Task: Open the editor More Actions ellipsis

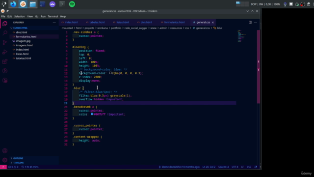Action: click(x=255, y=22)
